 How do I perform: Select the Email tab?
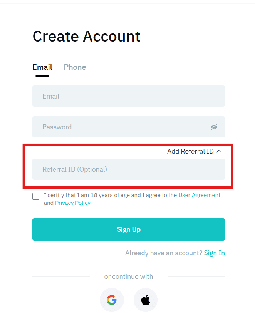42,67
